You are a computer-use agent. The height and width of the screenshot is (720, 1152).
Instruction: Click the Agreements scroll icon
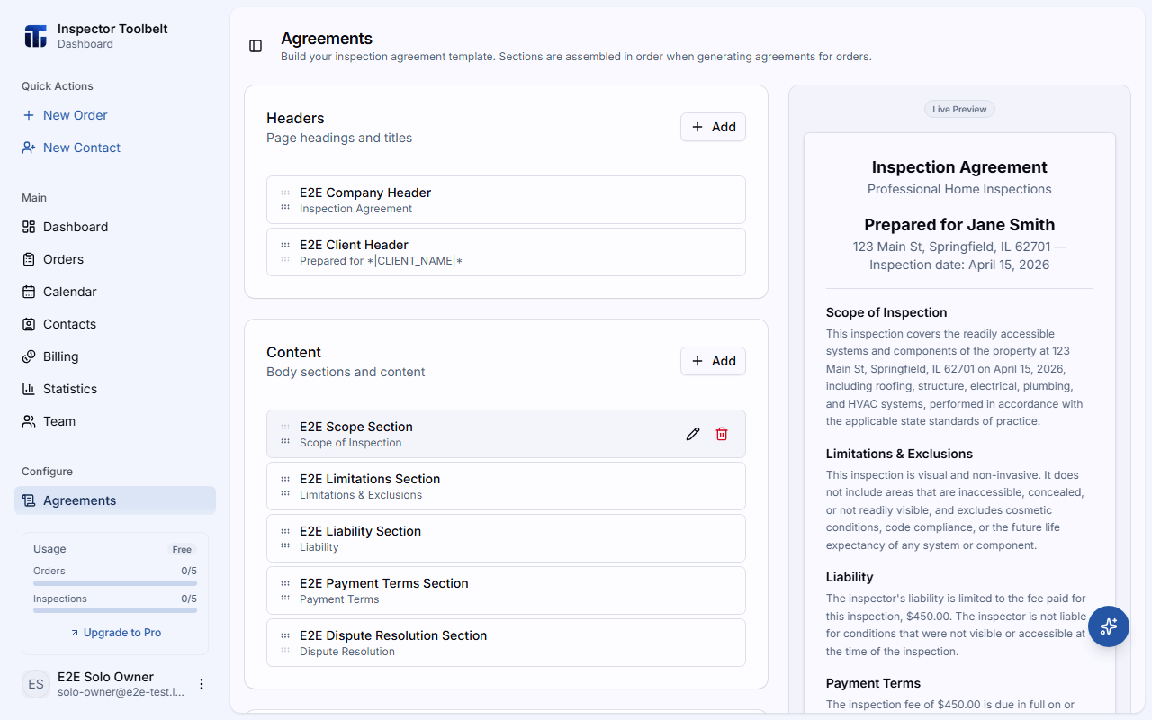pyautogui.click(x=29, y=500)
